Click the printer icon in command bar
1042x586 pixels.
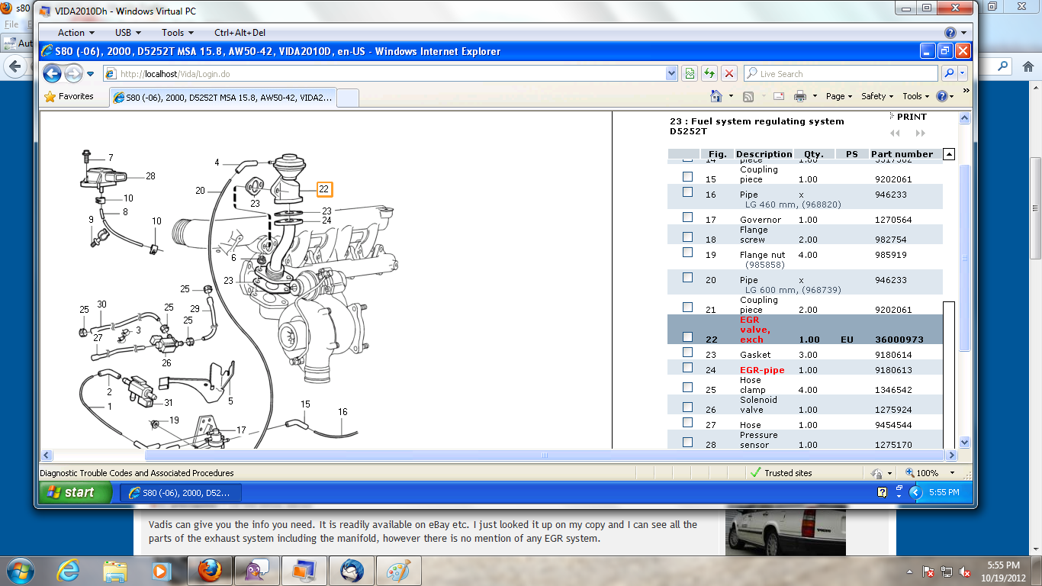coord(799,96)
